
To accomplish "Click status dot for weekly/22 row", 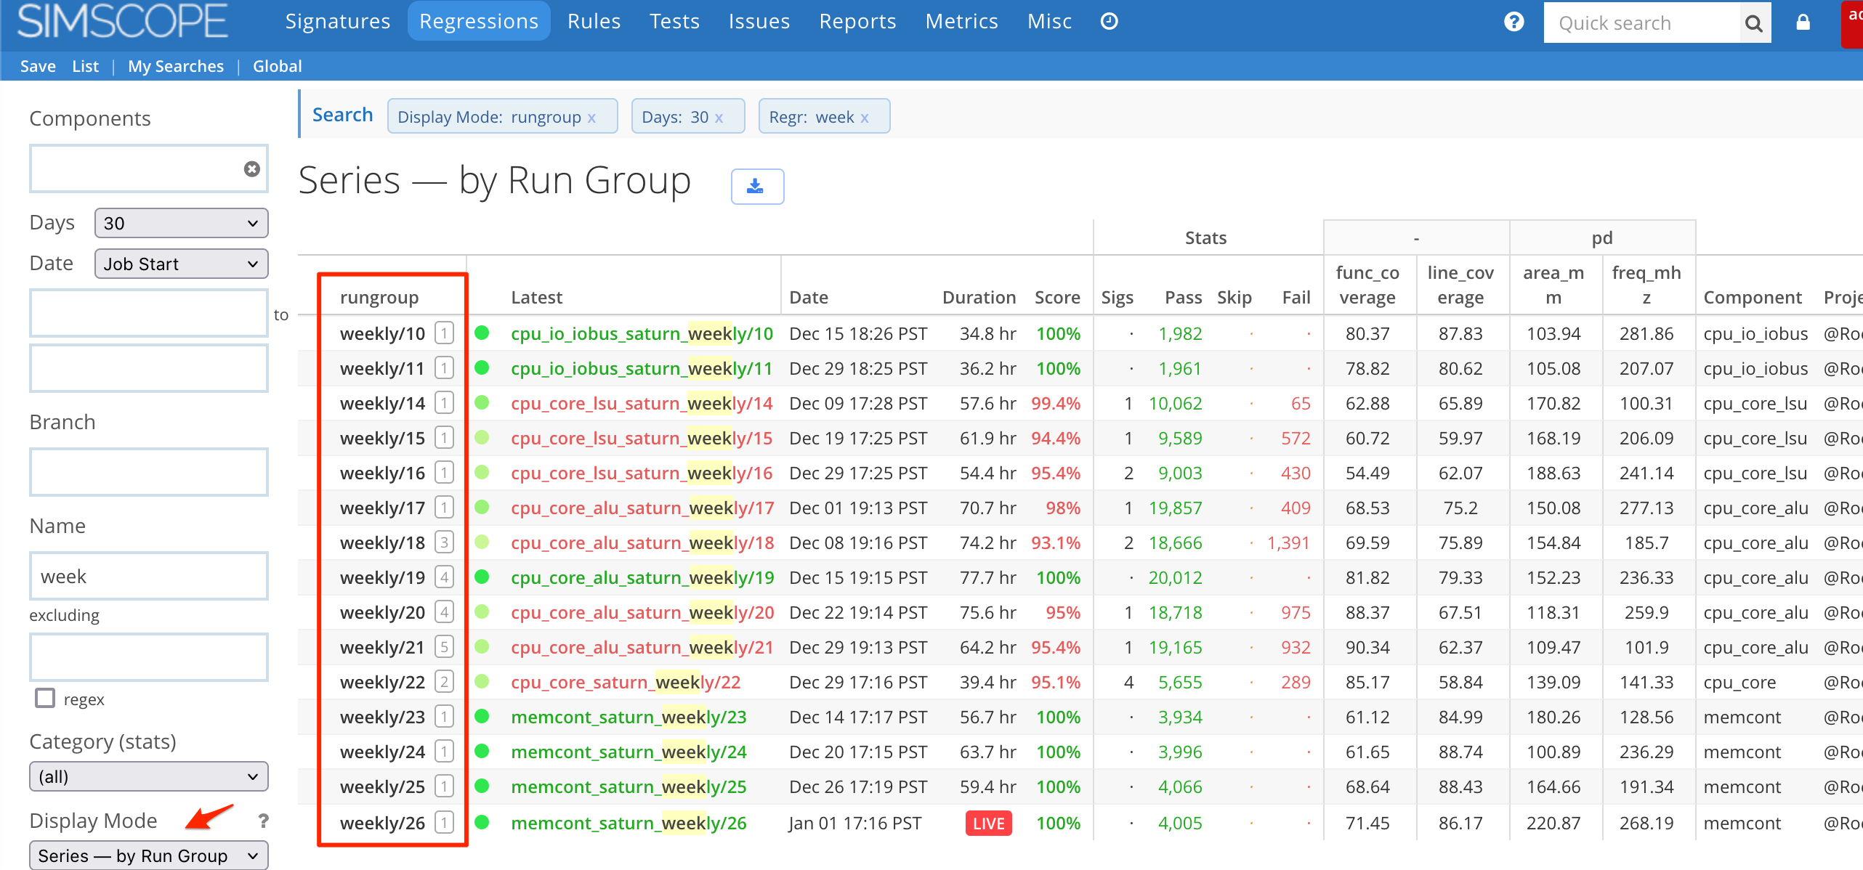I will tap(482, 681).
